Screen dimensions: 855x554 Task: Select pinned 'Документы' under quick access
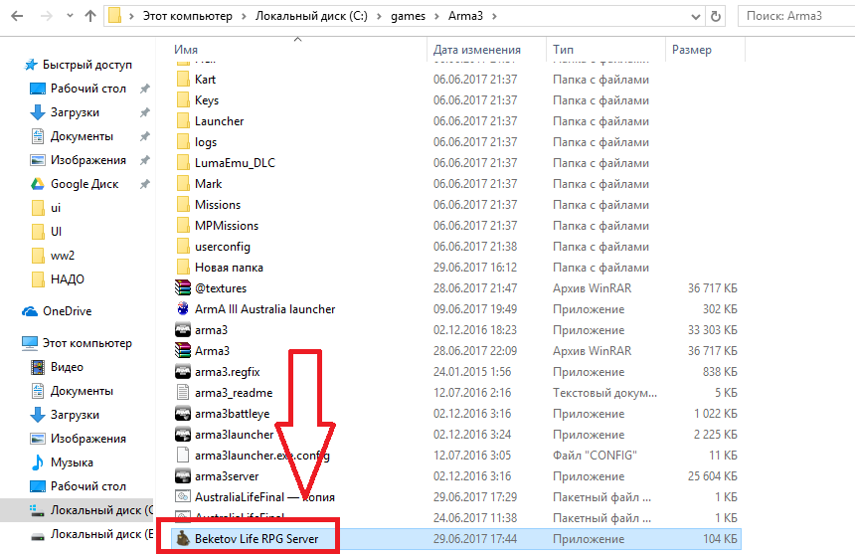(x=82, y=136)
